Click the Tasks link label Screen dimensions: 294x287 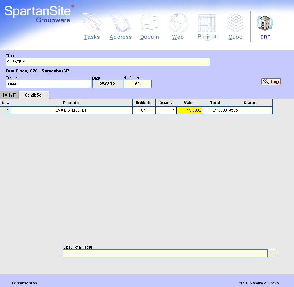92,37
